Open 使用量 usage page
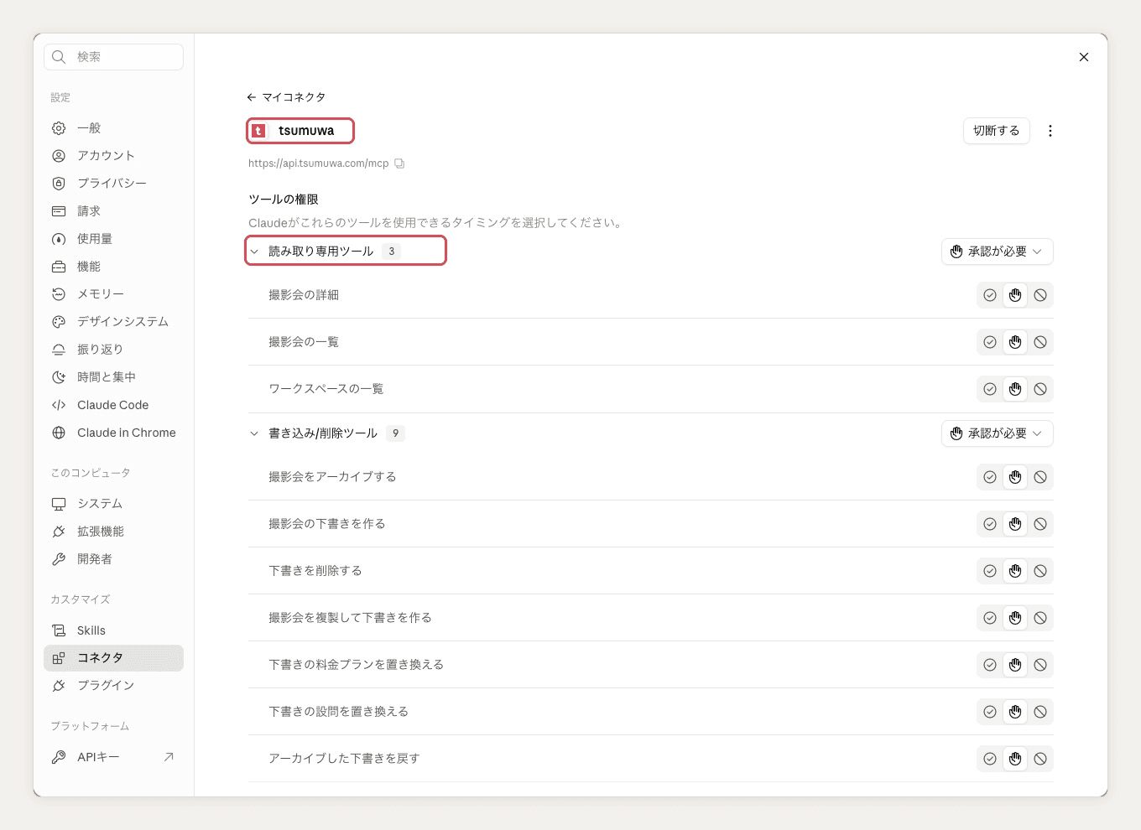Viewport: 1141px width, 830px height. (x=113, y=239)
